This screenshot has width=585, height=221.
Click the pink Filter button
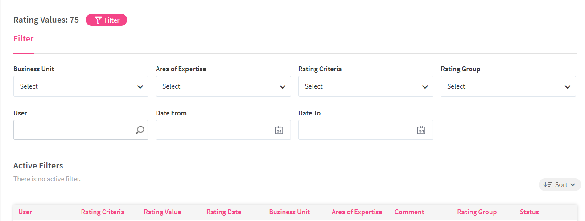107,20
